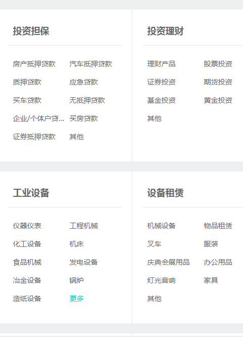Image resolution: width=243 pixels, height=337 pixels.
Task: Open the 工业设备 category heading
Action: coord(31,193)
